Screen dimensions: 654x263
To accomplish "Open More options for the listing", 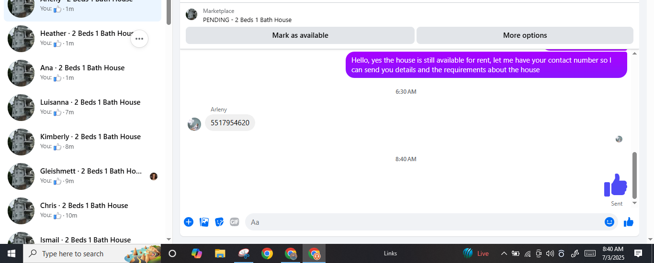I will coord(525,35).
